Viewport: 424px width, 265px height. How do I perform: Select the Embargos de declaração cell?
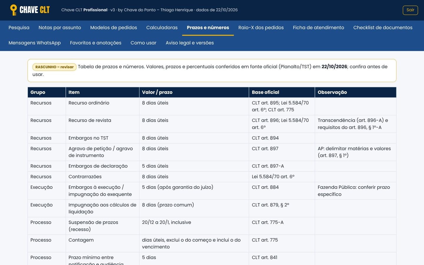102,166
